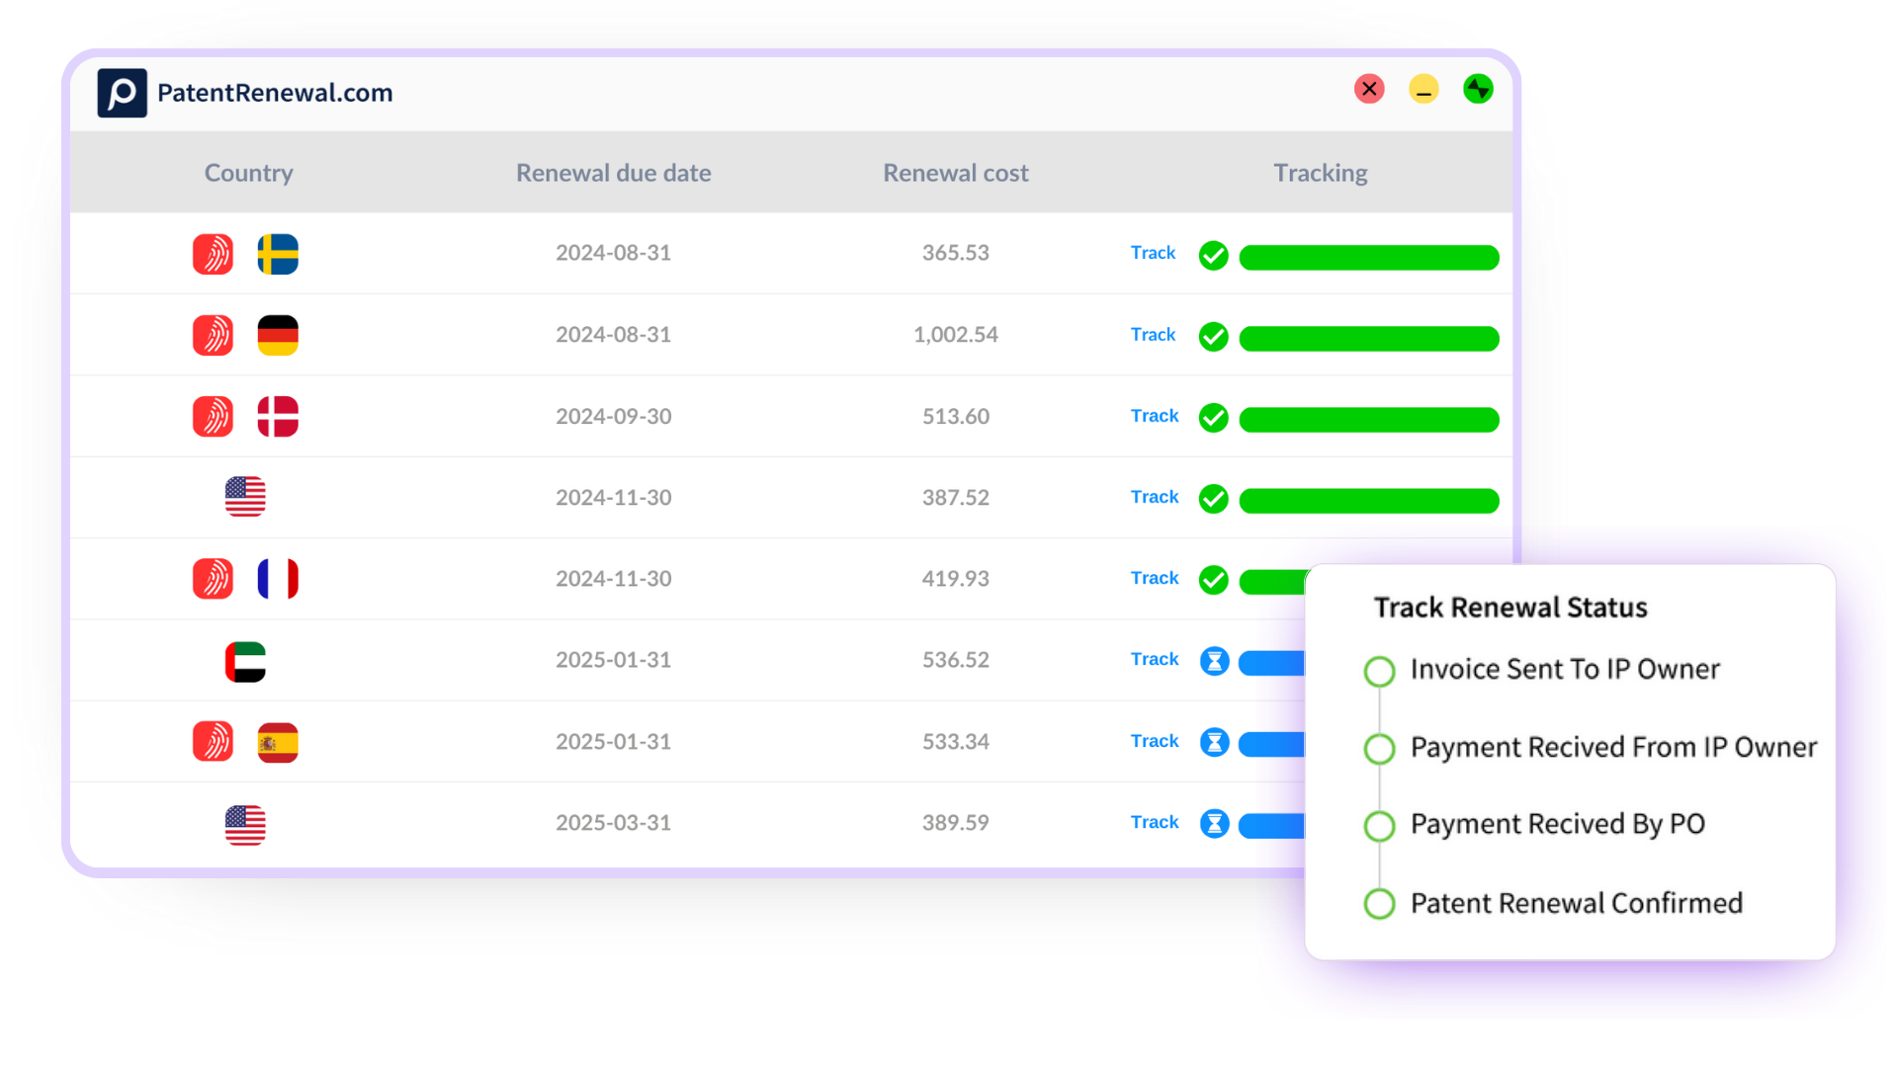1898x1067 pixels.
Task: Click the green progress bar for the 2024-11-30 US renewal
Action: click(x=1369, y=500)
